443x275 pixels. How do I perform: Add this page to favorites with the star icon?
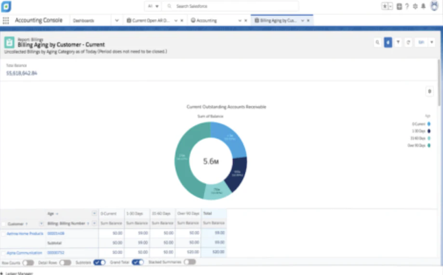tap(385, 6)
